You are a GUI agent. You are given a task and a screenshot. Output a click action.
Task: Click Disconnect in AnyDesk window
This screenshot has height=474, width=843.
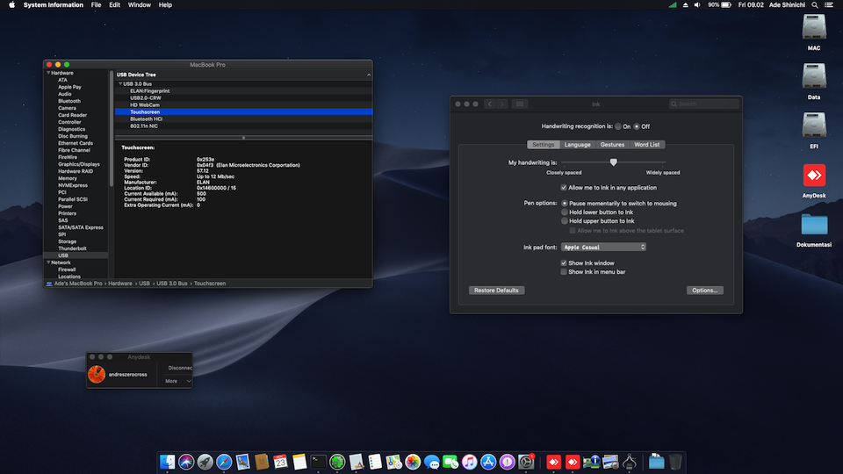(179, 368)
